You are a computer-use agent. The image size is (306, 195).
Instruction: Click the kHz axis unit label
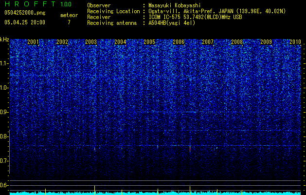click(4, 39)
